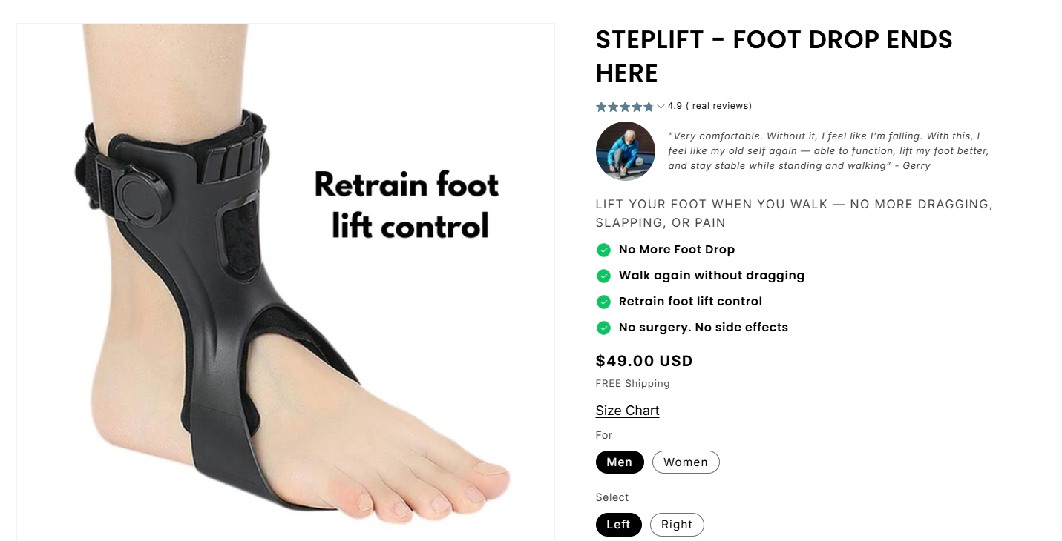Click Gerry's testimonial quote text
Screen dimensions: 1062x541
tap(829, 151)
